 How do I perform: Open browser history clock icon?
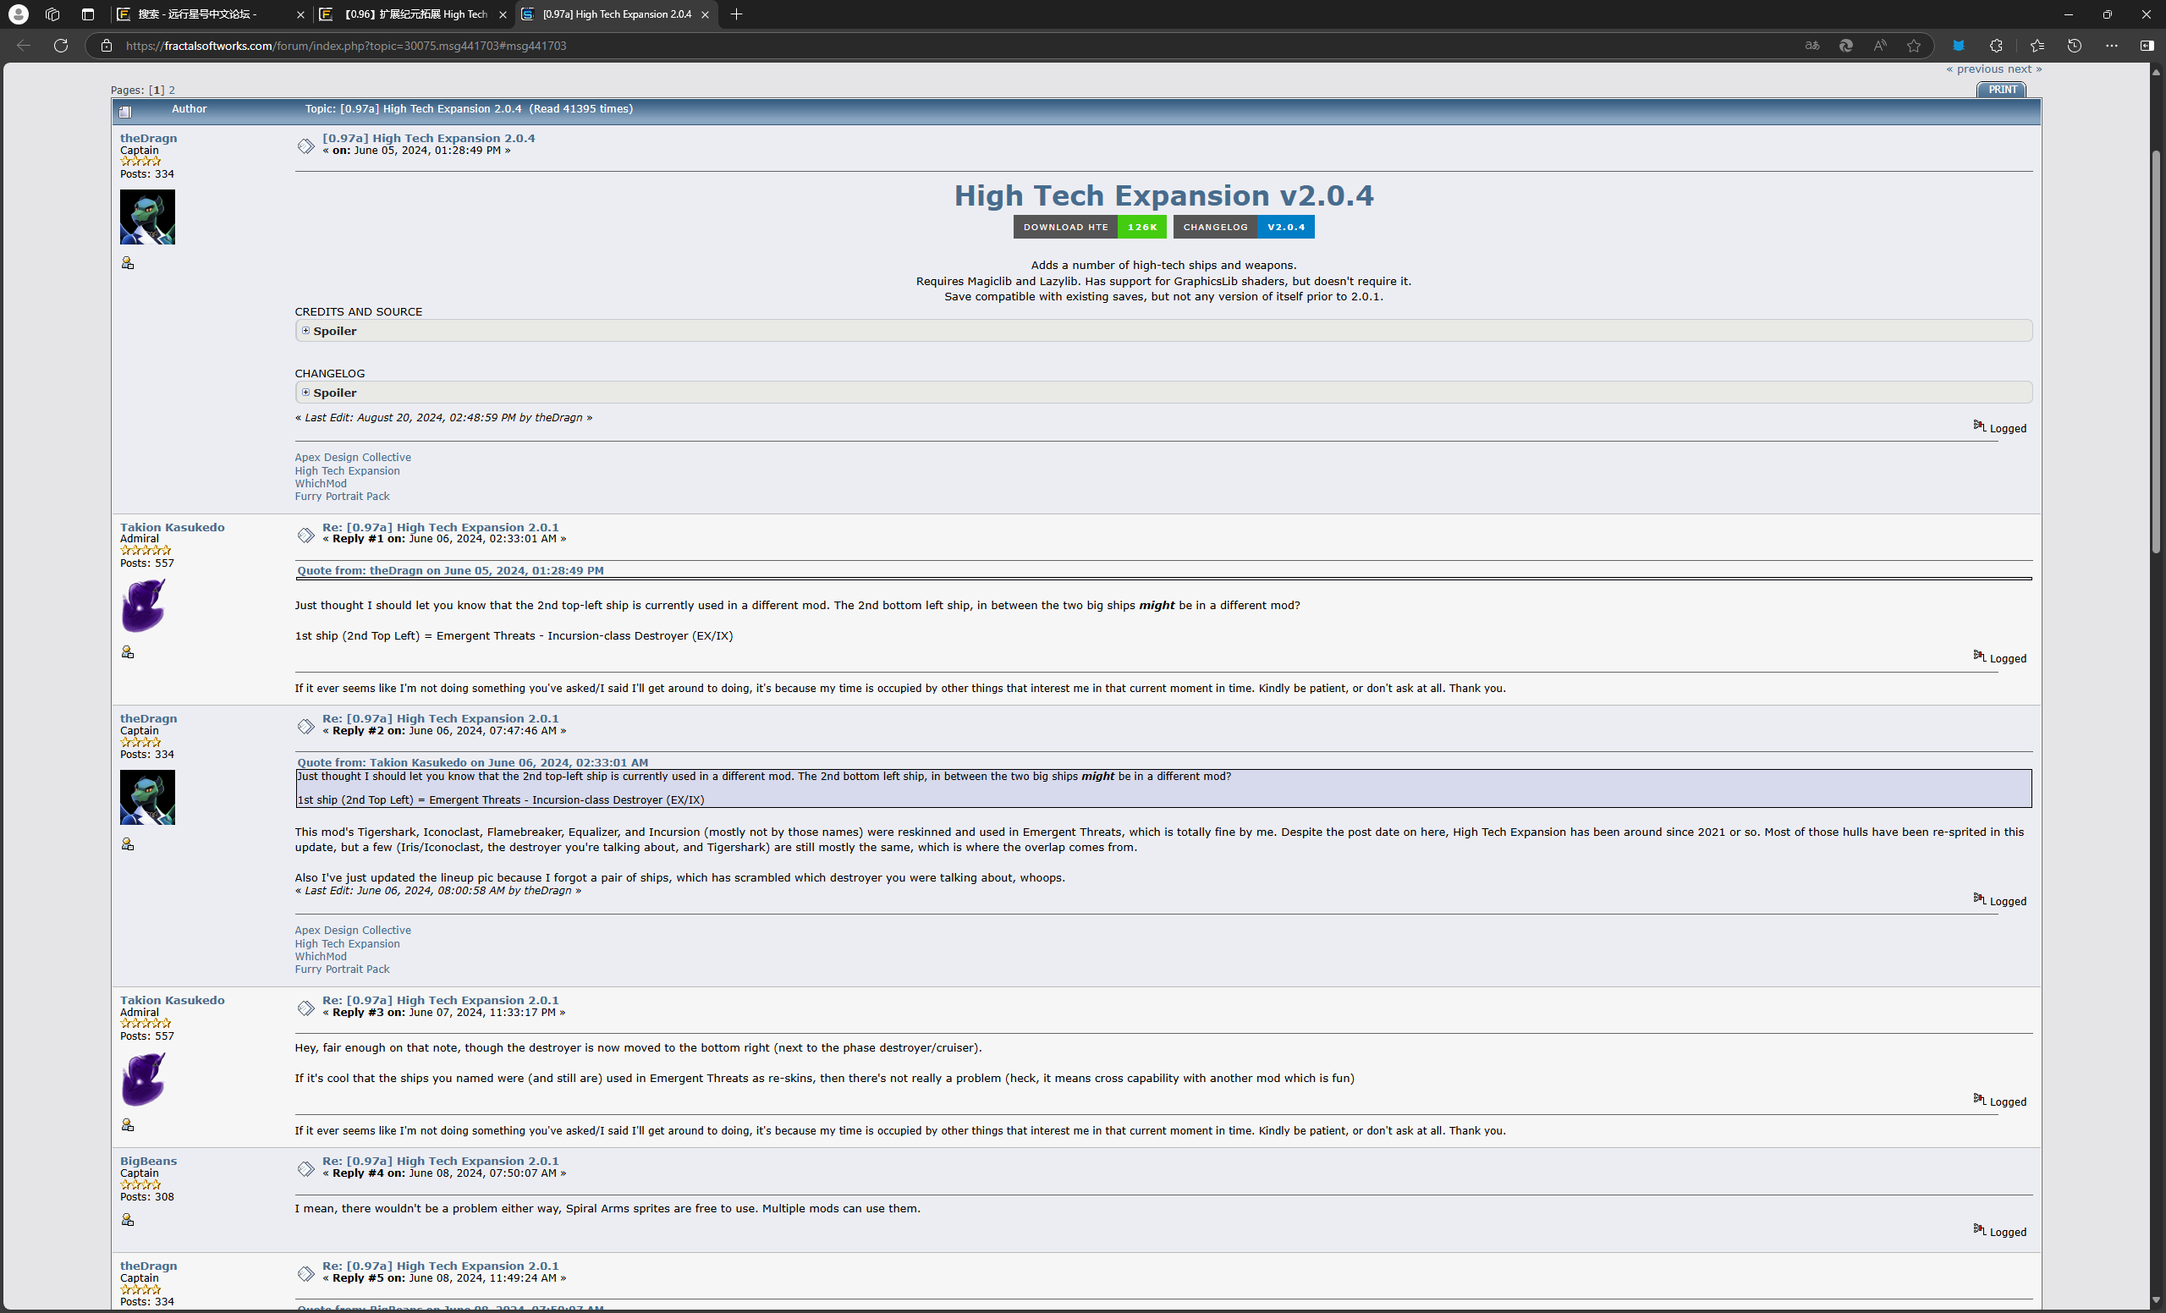click(2075, 46)
